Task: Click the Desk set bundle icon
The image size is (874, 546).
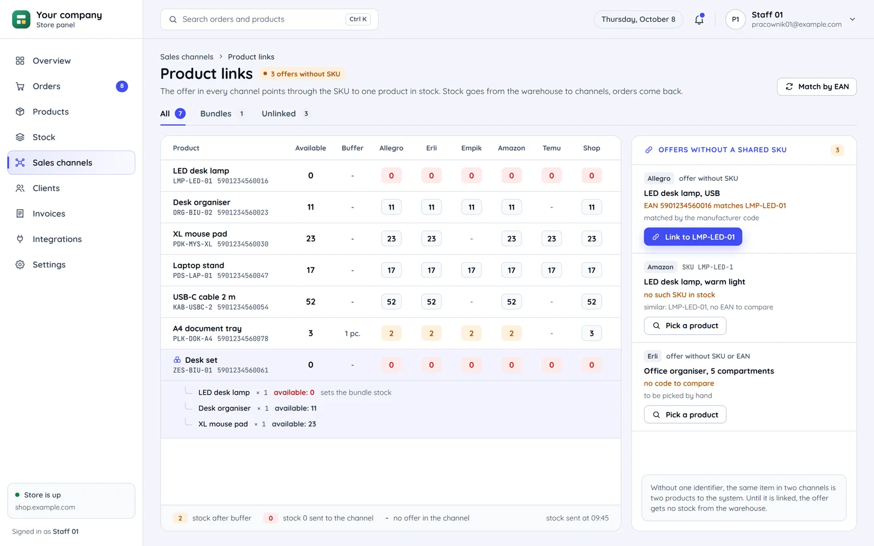Action: [177, 360]
